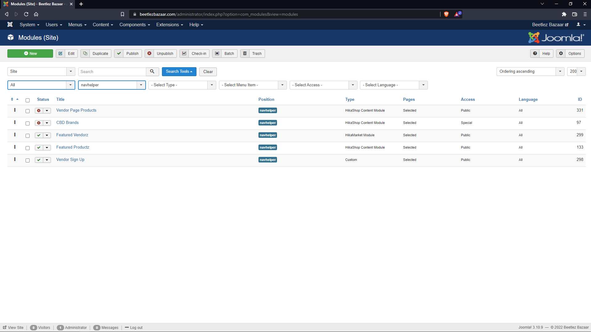This screenshot has height=332, width=591.
Task: Unpublish Vendor Sign Up via status icon
Action: coord(39,160)
